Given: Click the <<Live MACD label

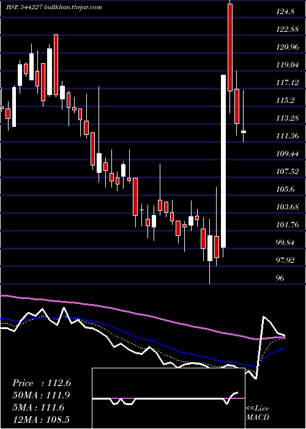Looking at the screenshot, I should pos(258,412).
